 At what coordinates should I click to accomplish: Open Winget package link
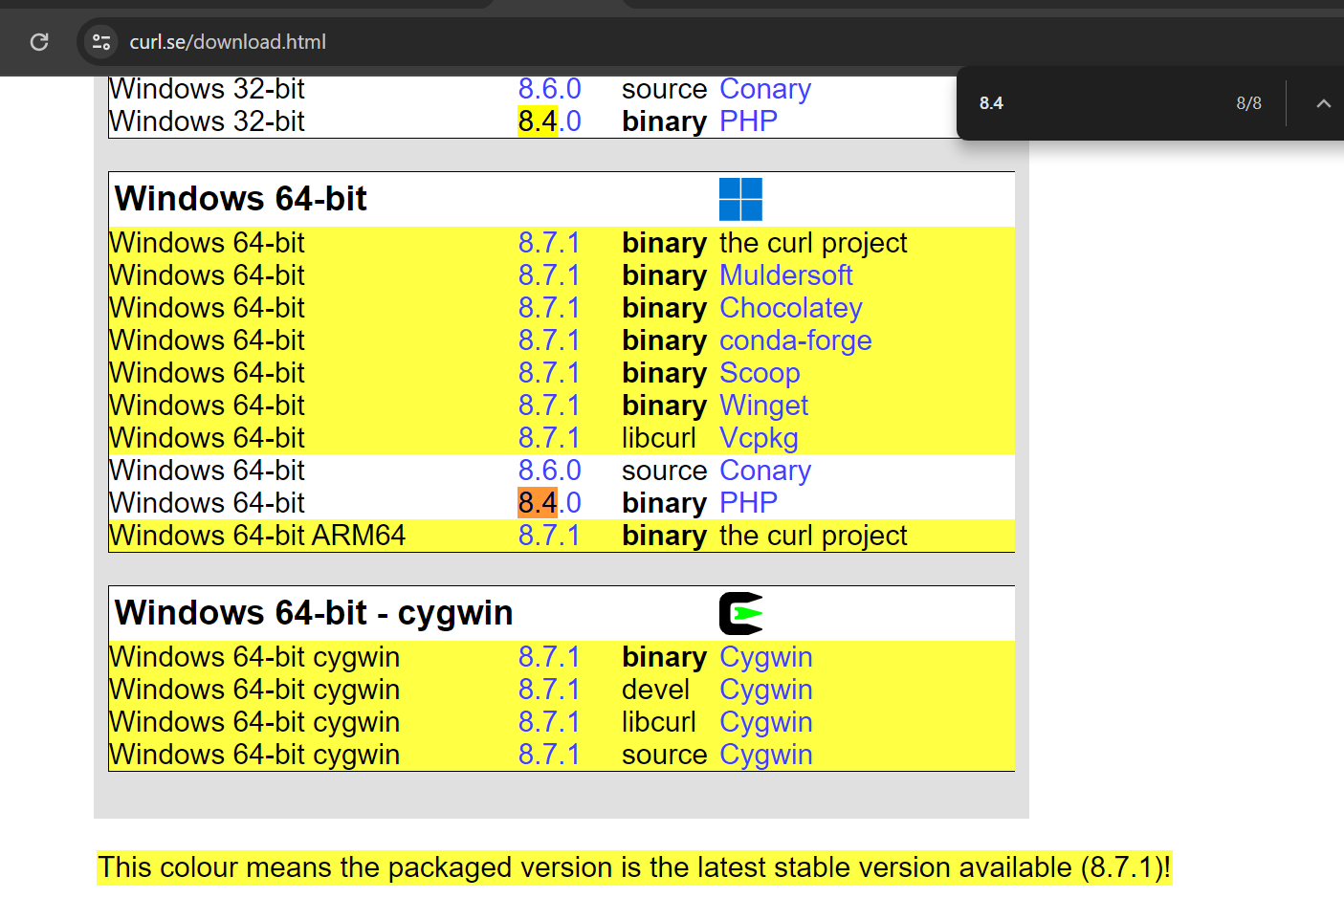click(x=763, y=406)
